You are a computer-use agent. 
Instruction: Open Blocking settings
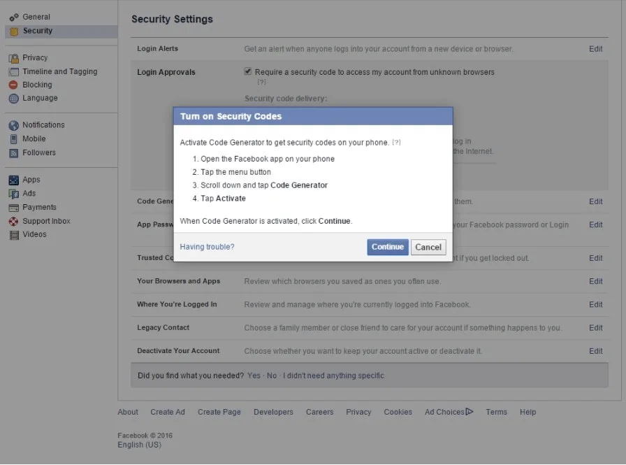click(x=37, y=85)
